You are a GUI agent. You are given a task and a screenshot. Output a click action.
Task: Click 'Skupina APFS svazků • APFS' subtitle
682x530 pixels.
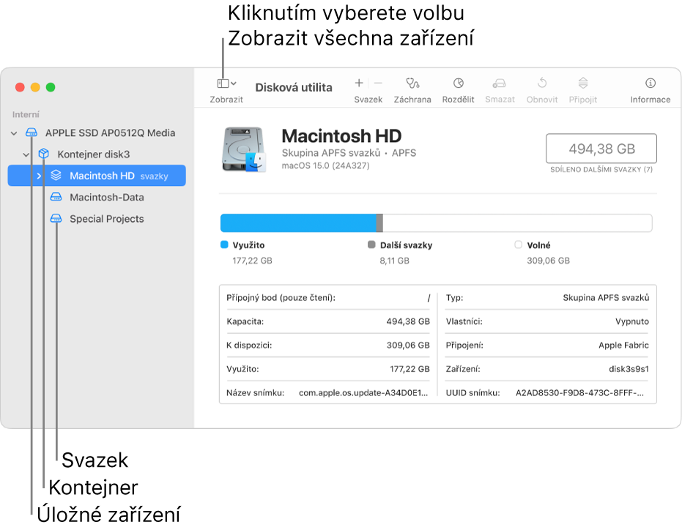click(349, 153)
